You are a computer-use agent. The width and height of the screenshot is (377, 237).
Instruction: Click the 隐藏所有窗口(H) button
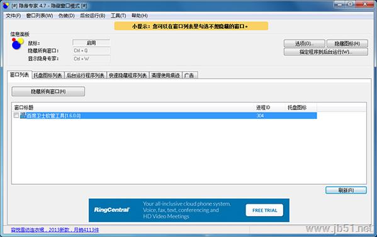click(48, 92)
